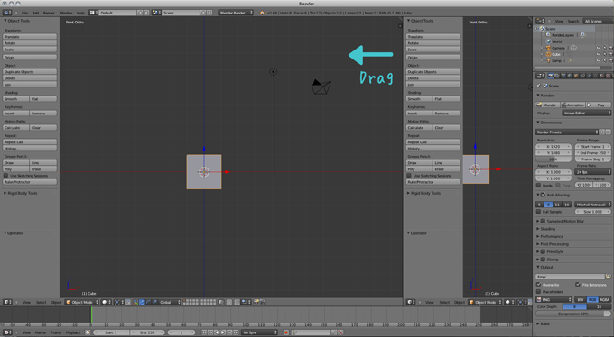The width and height of the screenshot is (614, 337).
Task: Click the rotate manipulator arc icon
Action: 148,302
